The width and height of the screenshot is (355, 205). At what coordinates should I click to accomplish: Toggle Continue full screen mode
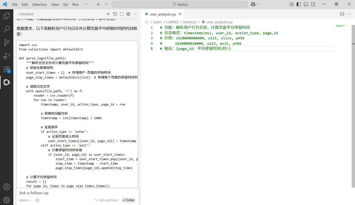(x=121, y=14)
